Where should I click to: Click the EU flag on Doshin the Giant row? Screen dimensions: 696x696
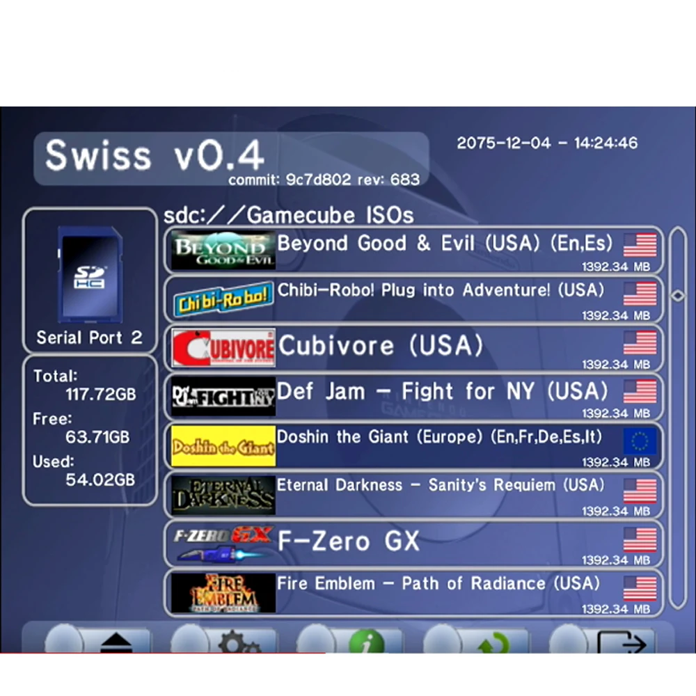click(640, 441)
